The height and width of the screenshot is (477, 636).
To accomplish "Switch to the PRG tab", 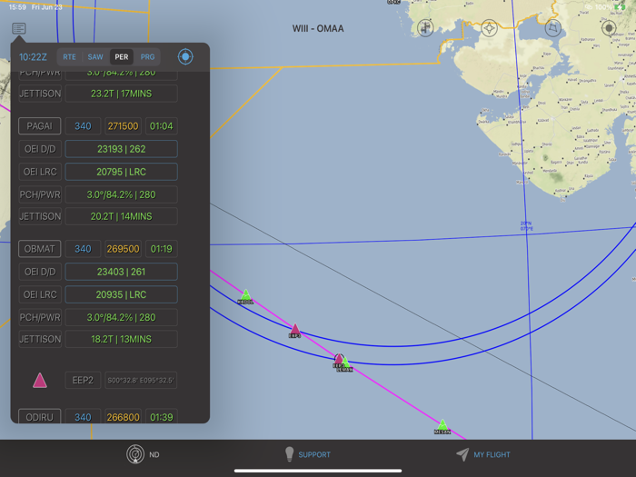I will coord(147,56).
